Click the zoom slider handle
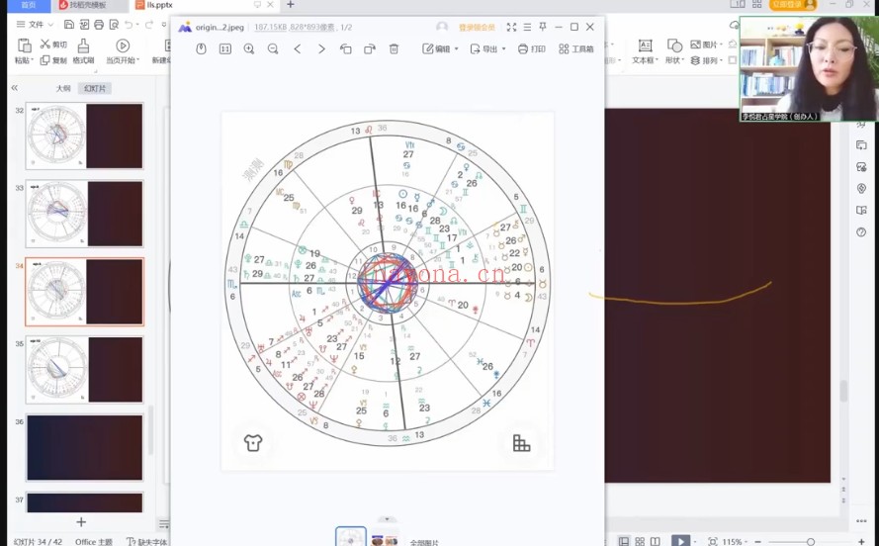This screenshot has width=879, height=546. point(811,542)
